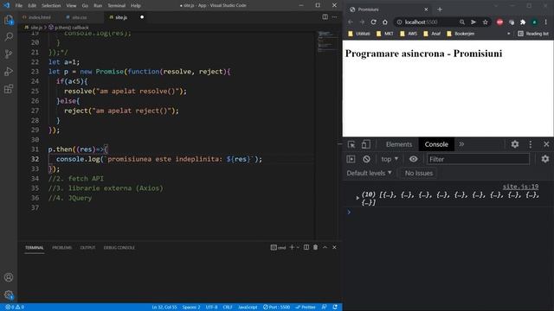The height and width of the screenshot is (311, 554).
Task: Click the editor minimap
Action: tap(327, 41)
